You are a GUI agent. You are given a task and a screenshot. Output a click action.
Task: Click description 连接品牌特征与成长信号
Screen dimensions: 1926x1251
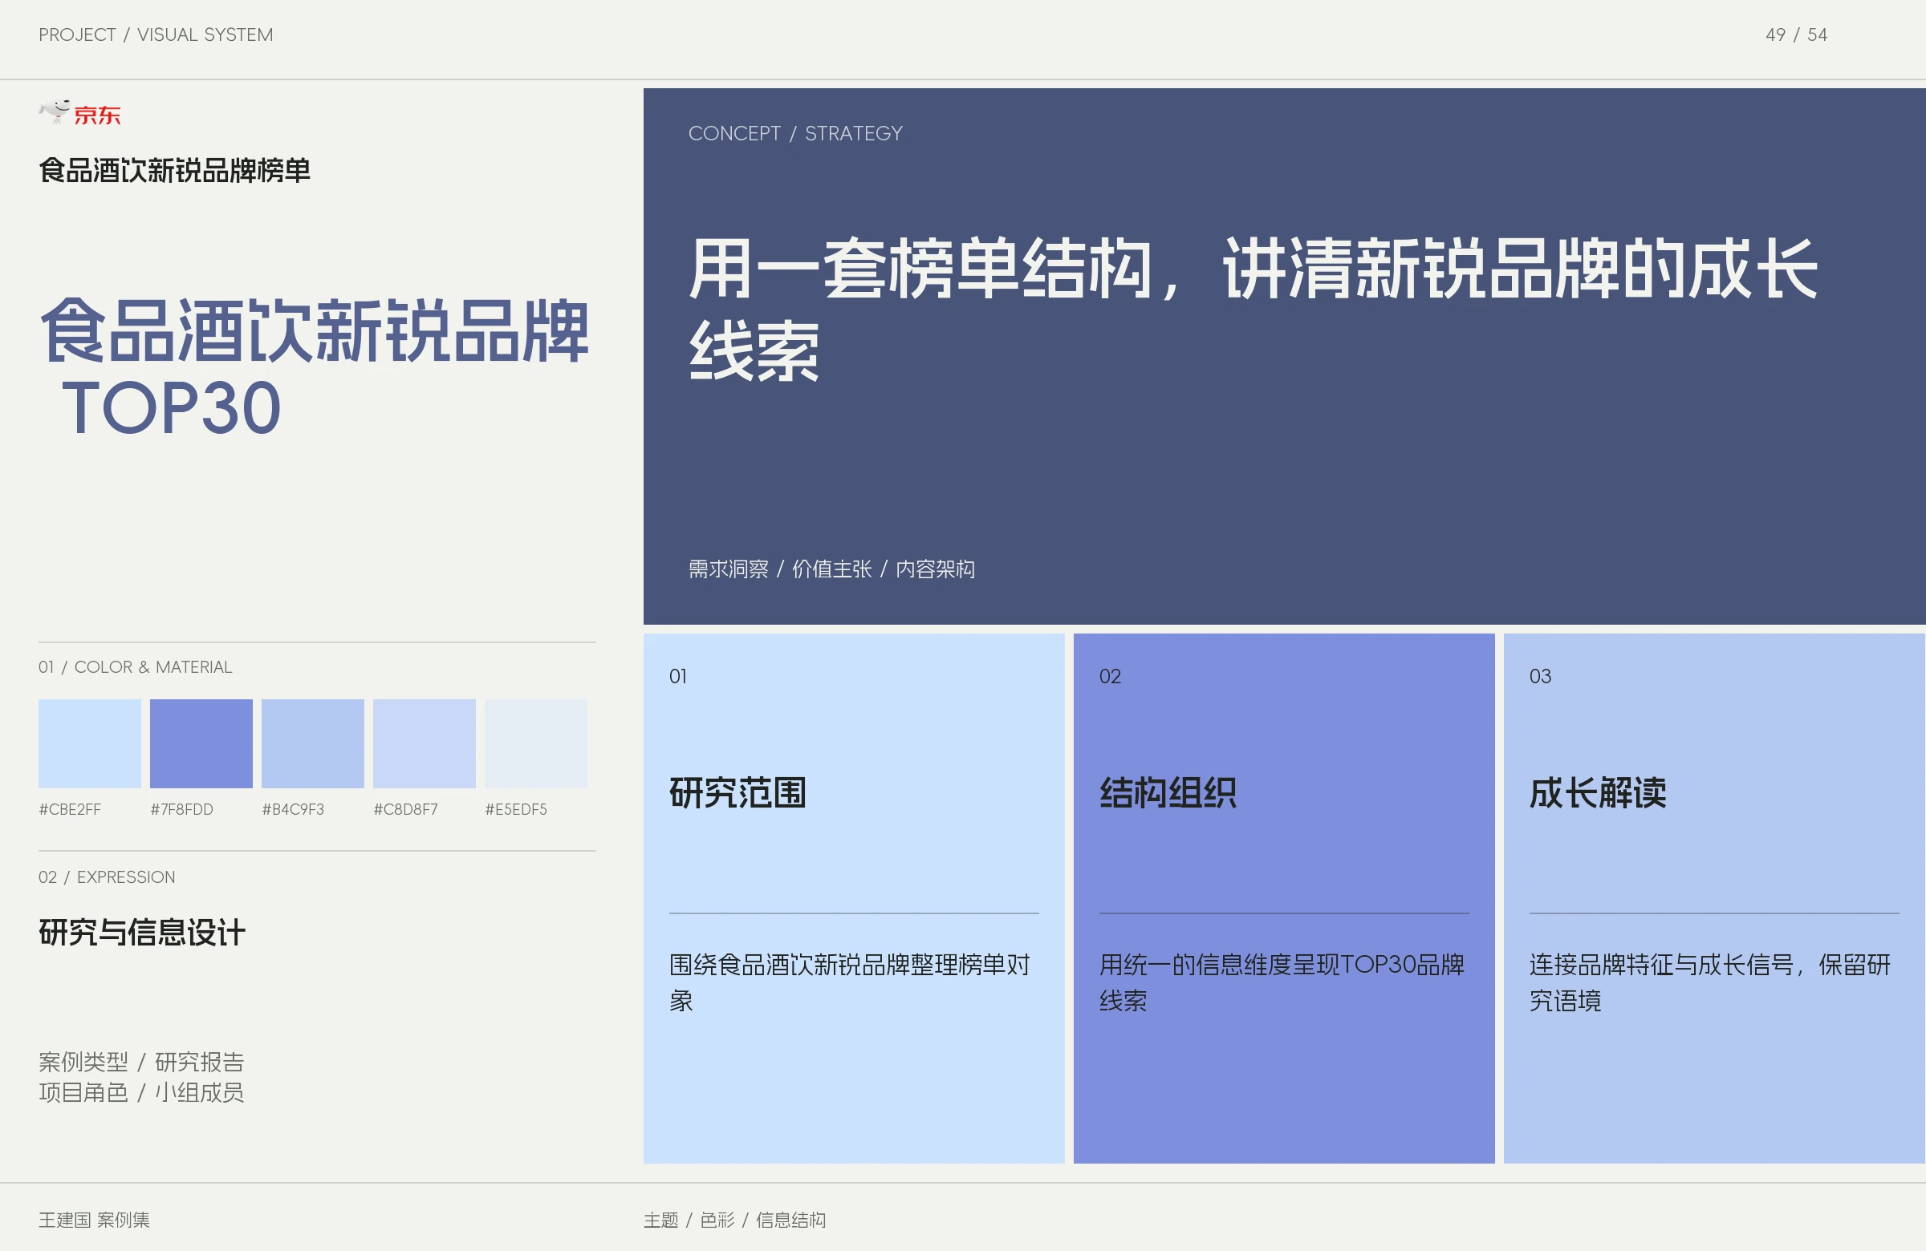coord(1660,965)
